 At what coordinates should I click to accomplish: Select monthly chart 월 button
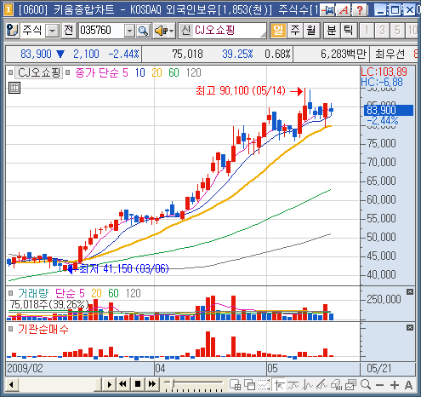[311, 31]
